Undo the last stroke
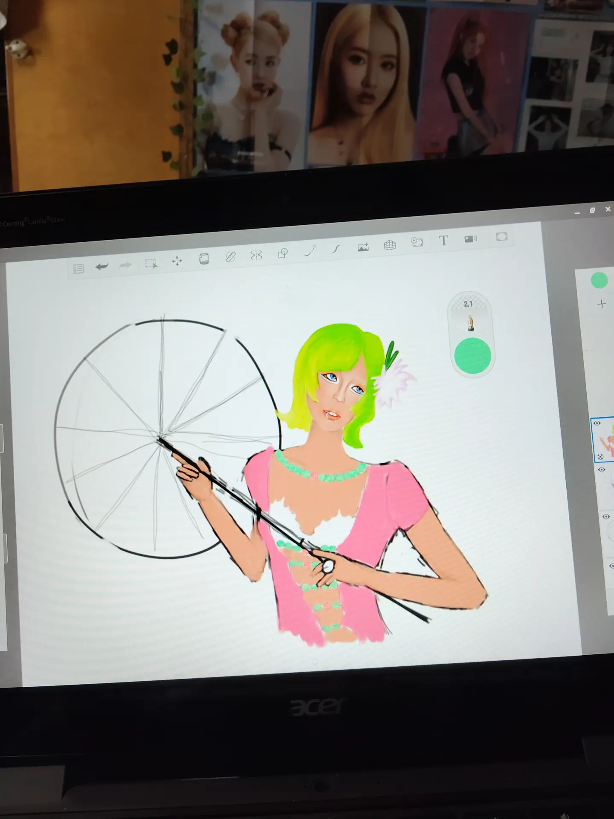Image resolution: width=614 pixels, height=819 pixels. (x=101, y=267)
